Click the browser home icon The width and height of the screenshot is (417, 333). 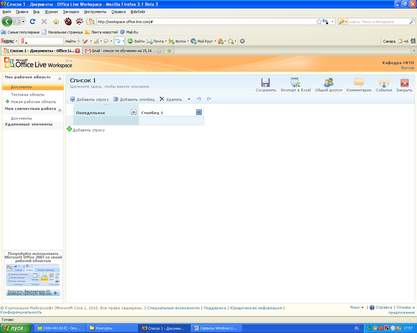56,21
